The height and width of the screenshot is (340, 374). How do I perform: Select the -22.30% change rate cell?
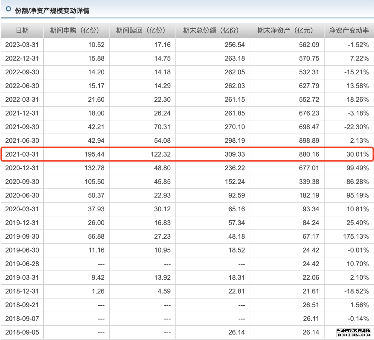point(357,127)
